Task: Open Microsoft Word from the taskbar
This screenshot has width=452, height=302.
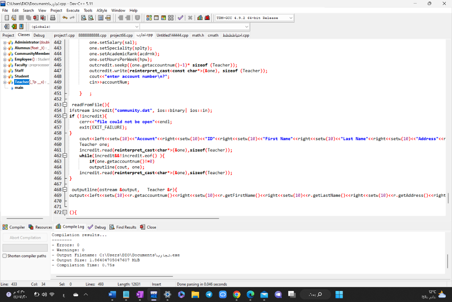Action: tap(112, 294)
